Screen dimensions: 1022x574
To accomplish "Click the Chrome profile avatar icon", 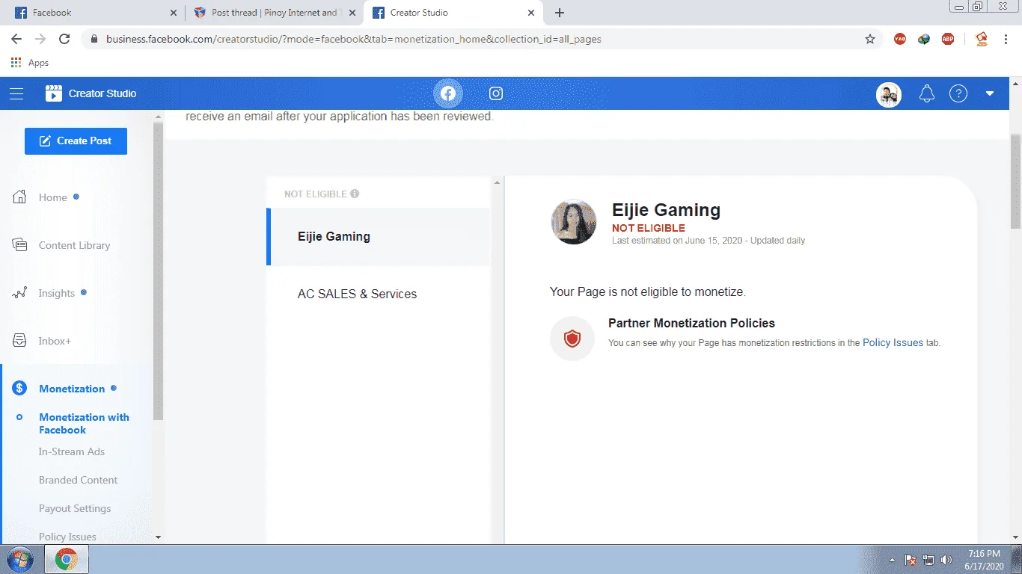I will click(982, 39).
